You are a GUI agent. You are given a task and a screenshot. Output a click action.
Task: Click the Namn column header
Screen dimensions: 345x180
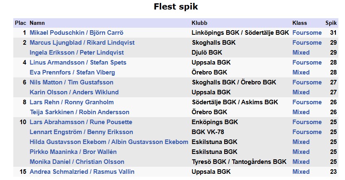tap(37, 23)
